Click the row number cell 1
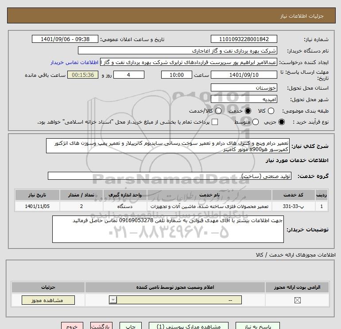Viewport: 341px width, 329px height. point(322,206)
